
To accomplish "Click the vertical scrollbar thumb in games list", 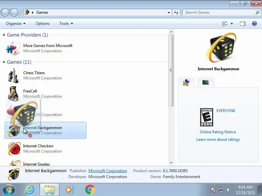I will tap(171, 70).
